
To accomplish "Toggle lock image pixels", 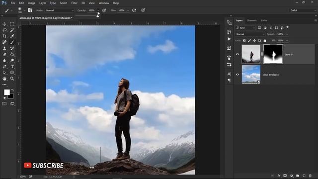I will [x=249, y=41].
